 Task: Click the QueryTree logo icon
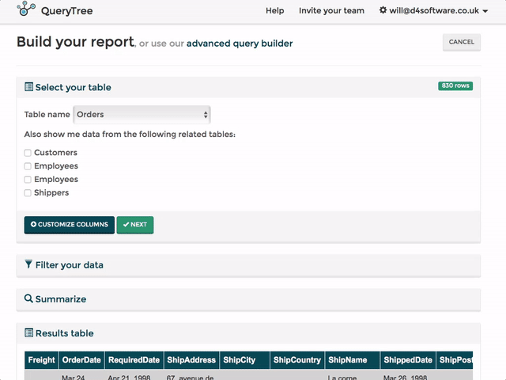point(26,9)
